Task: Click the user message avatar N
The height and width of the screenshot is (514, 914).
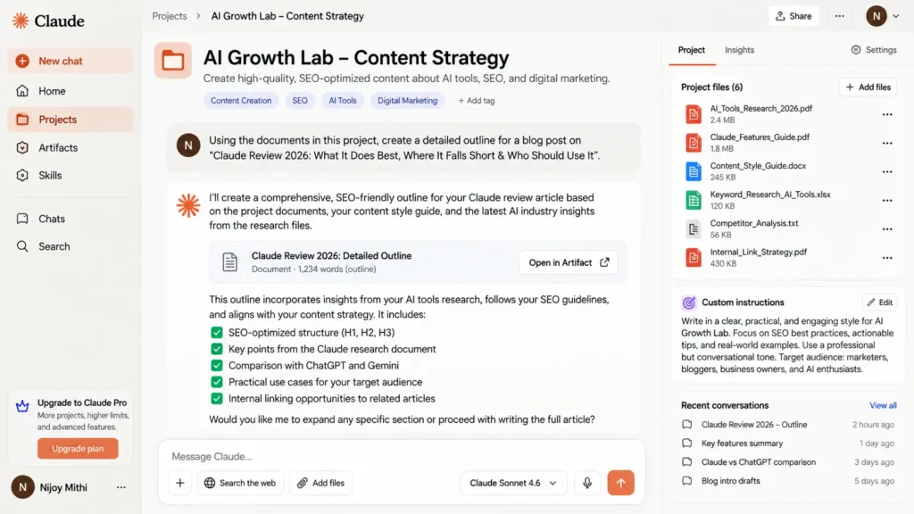Action: tap(188, 145)
